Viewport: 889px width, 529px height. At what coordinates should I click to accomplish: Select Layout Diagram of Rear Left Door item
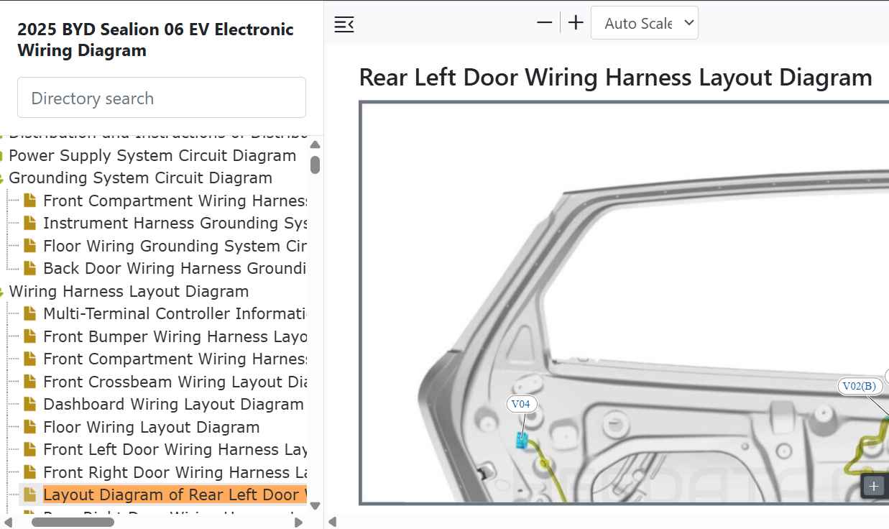175,495
